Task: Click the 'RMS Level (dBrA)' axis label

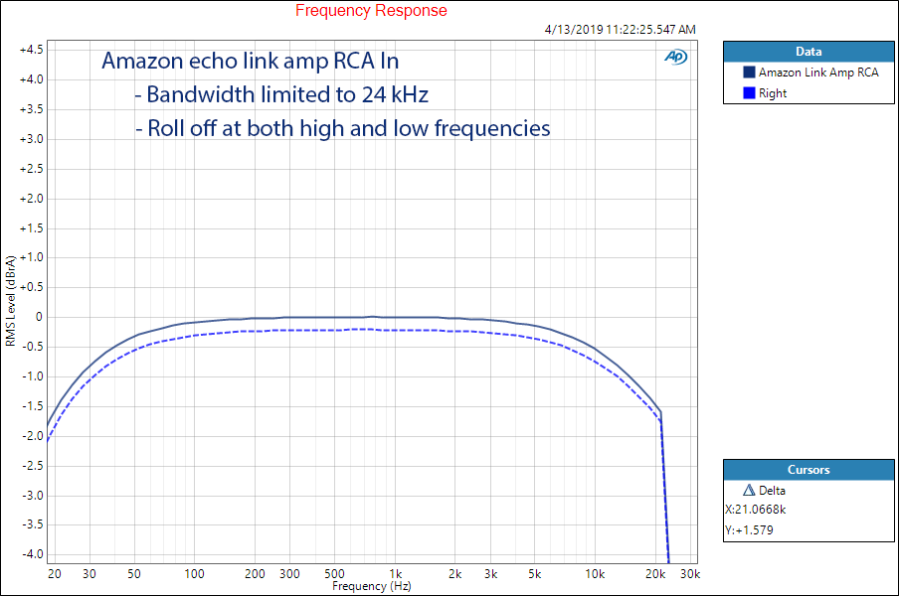Action: pyautogui.click(x=10, y=301)
